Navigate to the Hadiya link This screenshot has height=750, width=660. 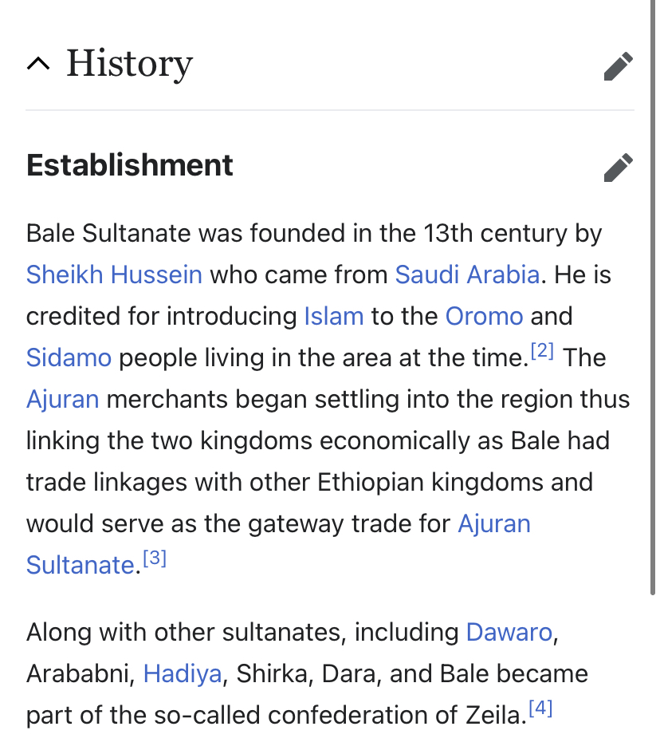[182, 674]
